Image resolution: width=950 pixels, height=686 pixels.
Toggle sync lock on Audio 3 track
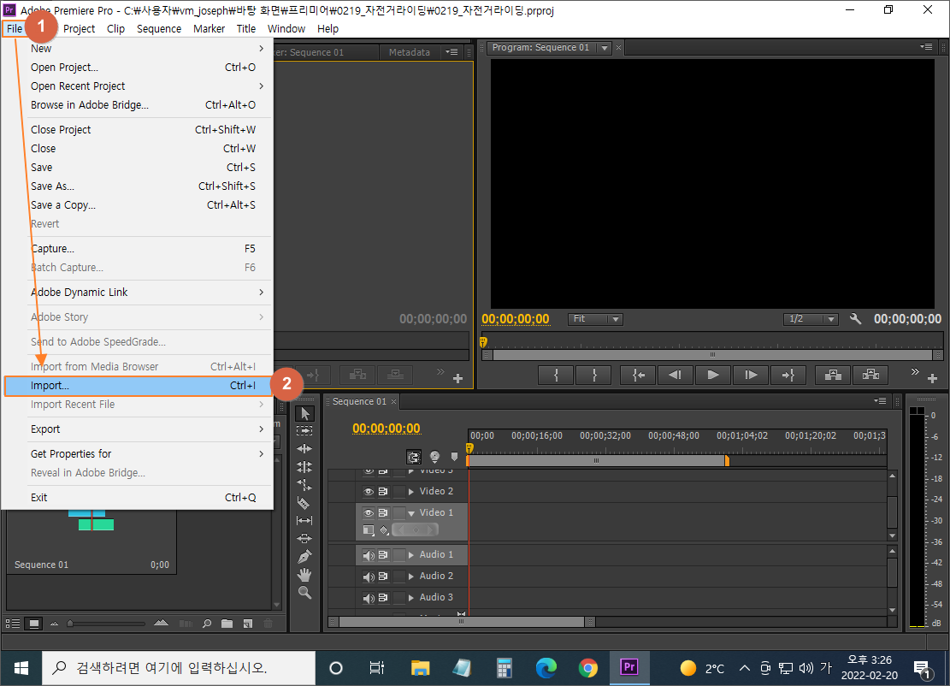(383, 598)
